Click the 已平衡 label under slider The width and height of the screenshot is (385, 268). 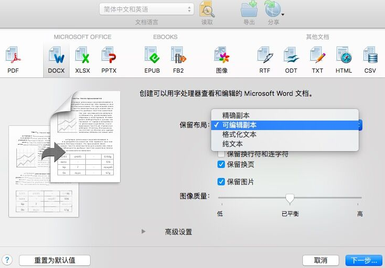click(x=290, y=214)
